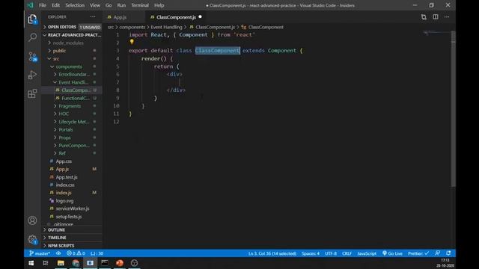The height and width of the screenshot is (269, 479).
Task: Open the Terminal menu
Action: click(140, 5)
